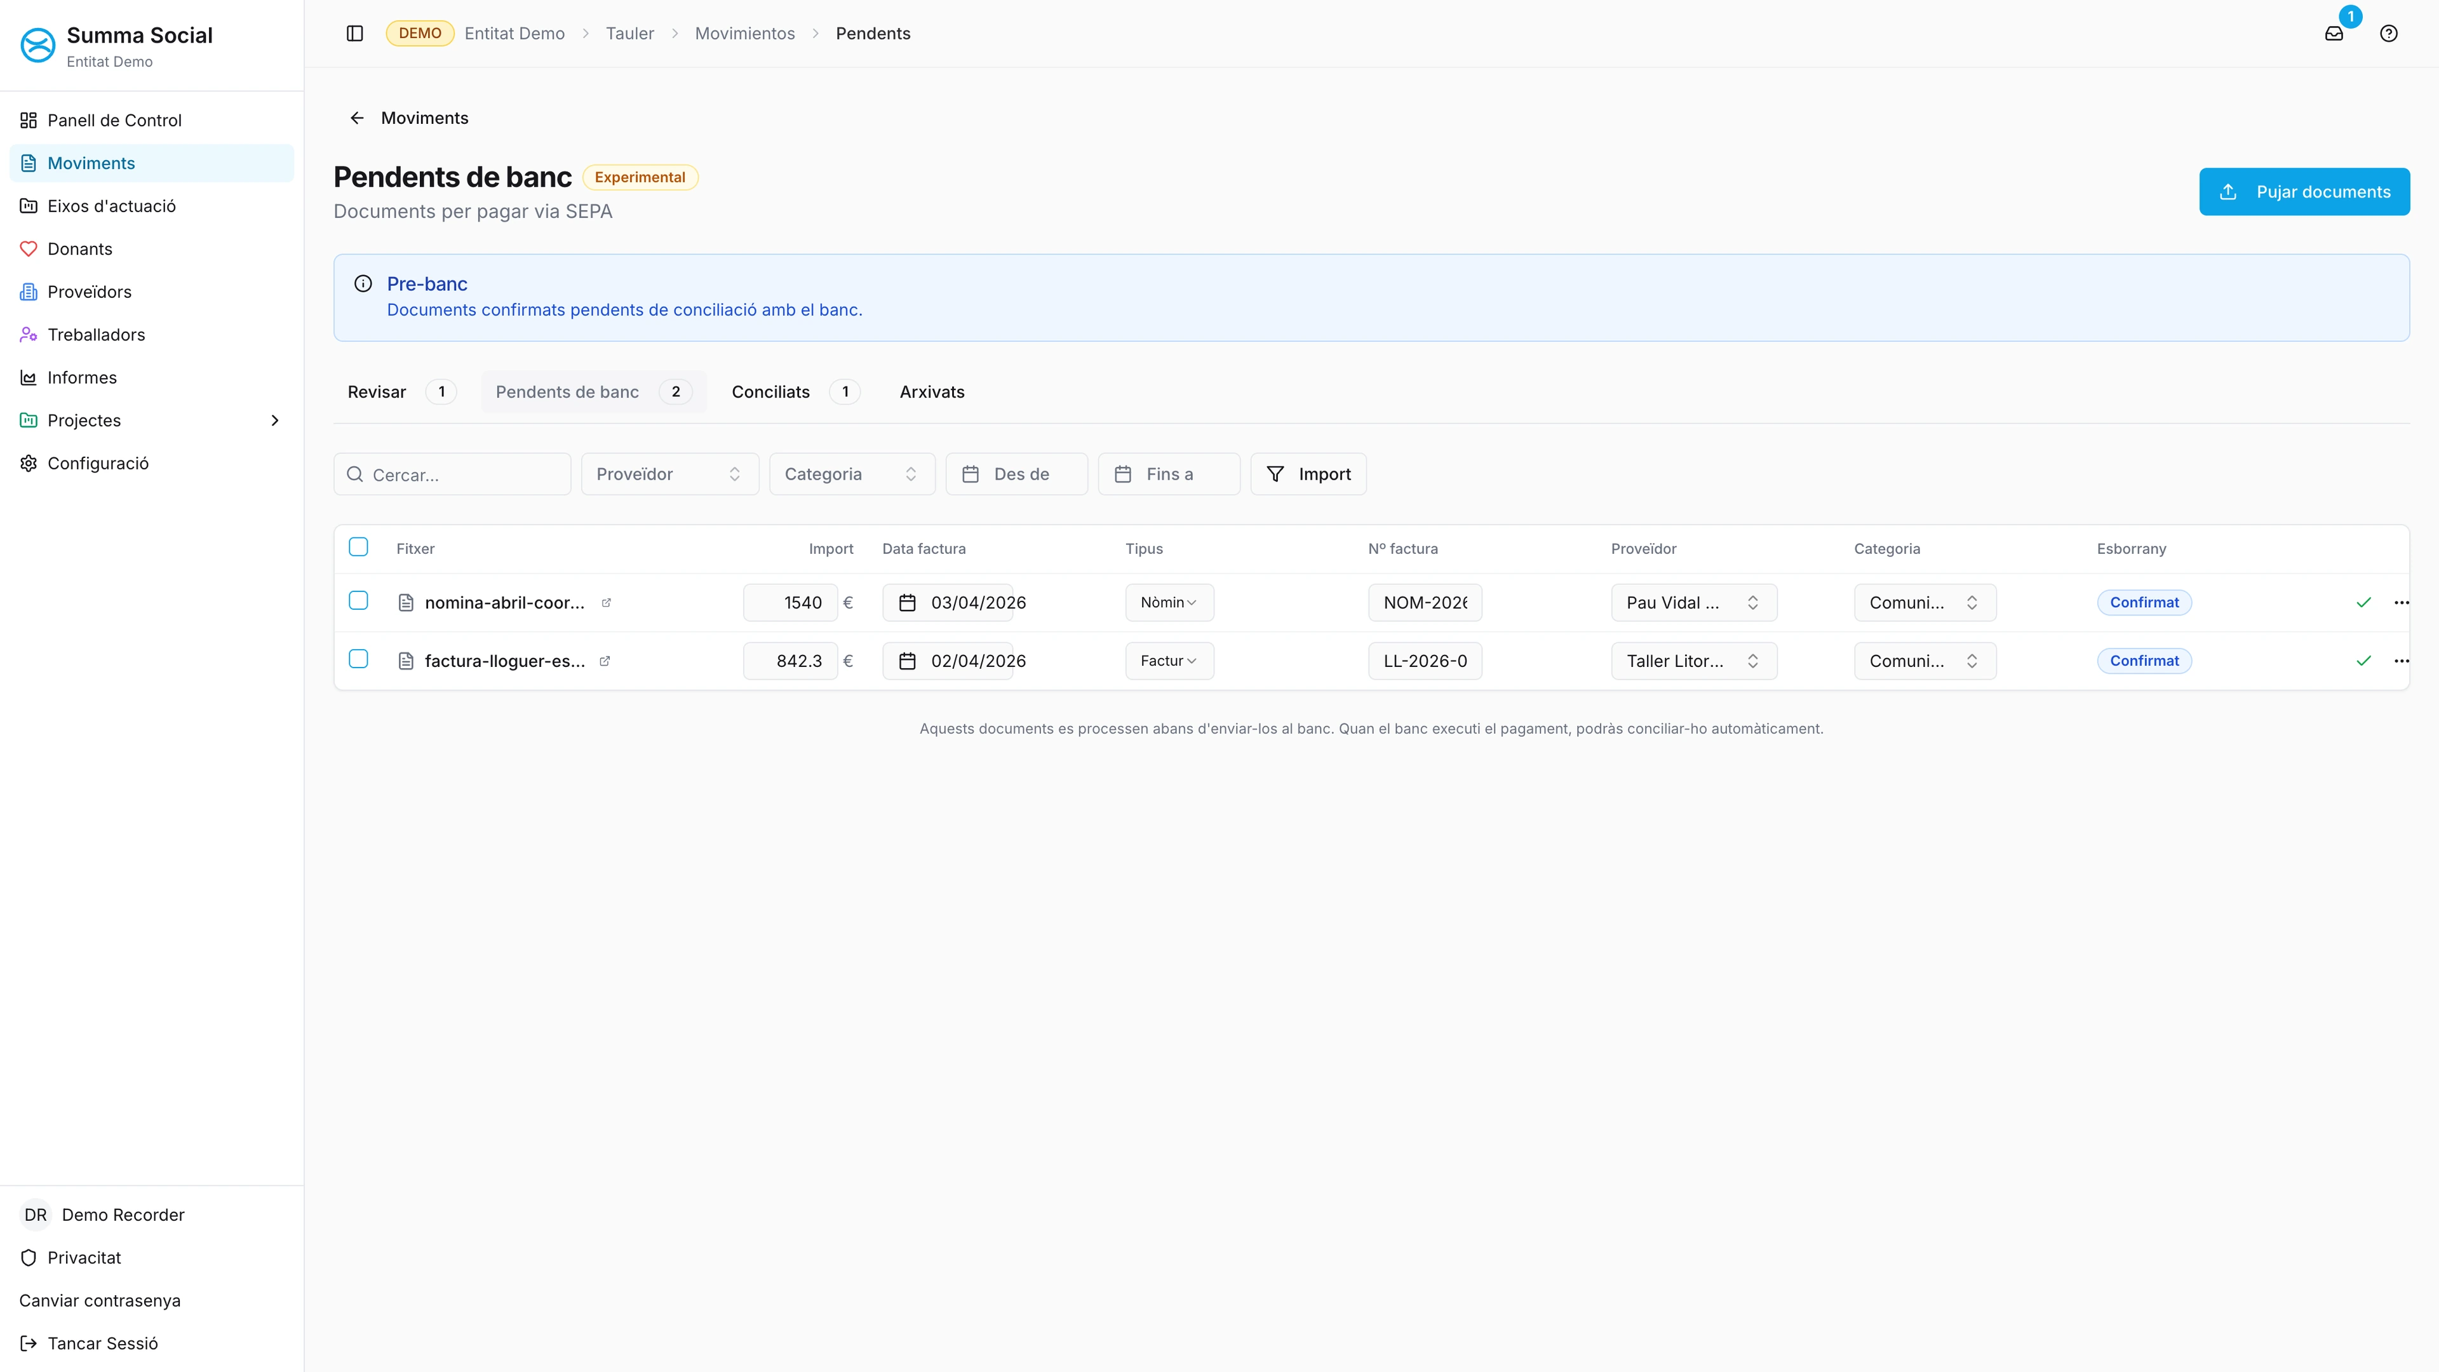Screen dimensions: 2439x1372
Task: Check the factura-lloguer row checkbox
Action: point(358,659)
